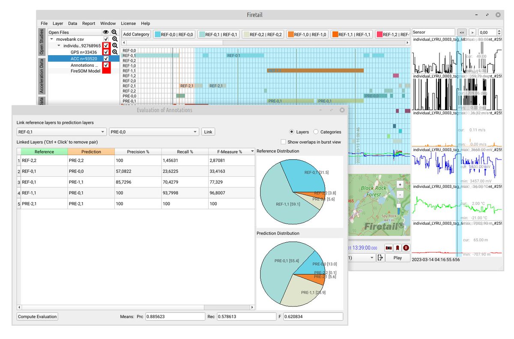Zoom to movebank csv study

[114, 39]
